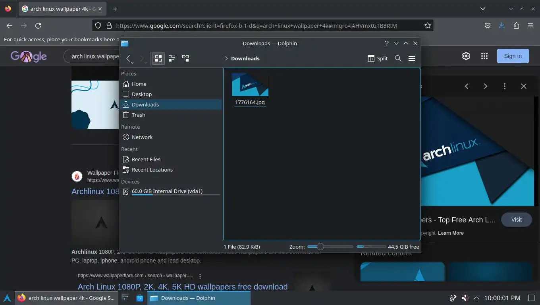This screenshot has width=540, height=305.
Task: Click Save to Pocket icon in Firefox
Action: pyautogui.click(x=488, y=25)
